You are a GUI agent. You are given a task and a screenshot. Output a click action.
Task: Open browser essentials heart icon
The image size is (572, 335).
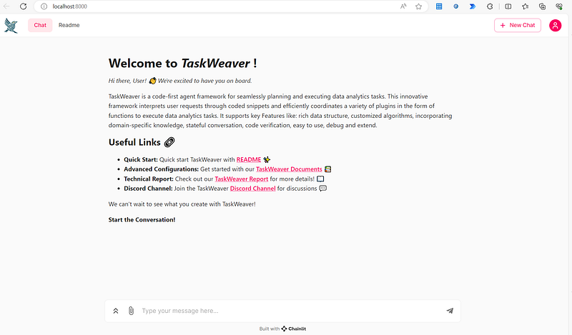pos(559,6)
